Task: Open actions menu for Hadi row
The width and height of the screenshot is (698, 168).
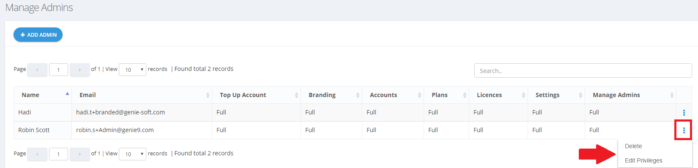Action: (684, 113)
